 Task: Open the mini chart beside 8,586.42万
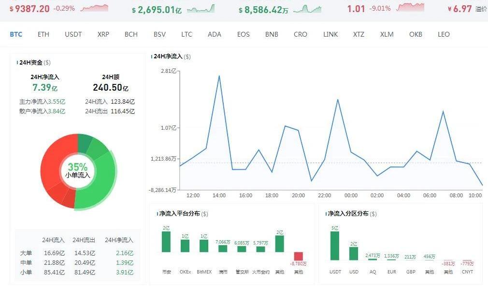tap(307, 9)
